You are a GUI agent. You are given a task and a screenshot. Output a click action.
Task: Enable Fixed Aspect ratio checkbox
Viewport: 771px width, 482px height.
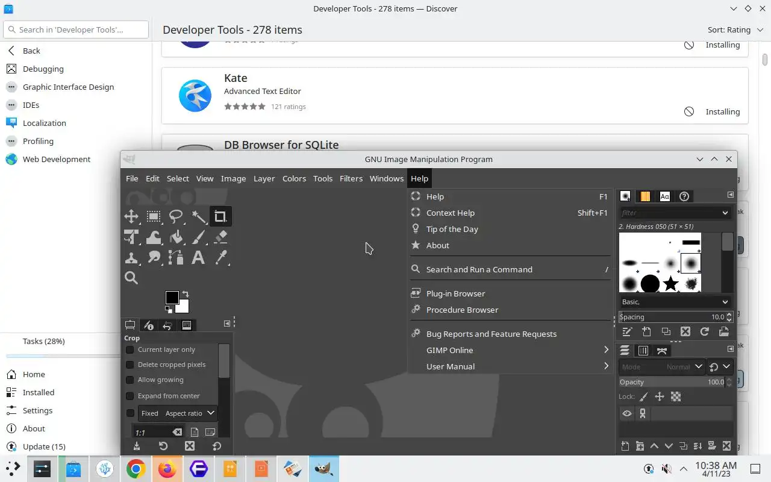[130, 413]
